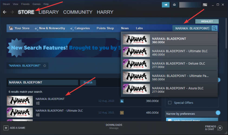The width and height of the screenshot is (228, 135).
Task: Click the account name box in title bar
Action: pos(190,5)
